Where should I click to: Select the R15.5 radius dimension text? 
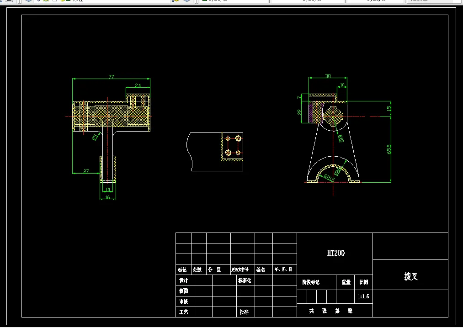coord(330,178)
